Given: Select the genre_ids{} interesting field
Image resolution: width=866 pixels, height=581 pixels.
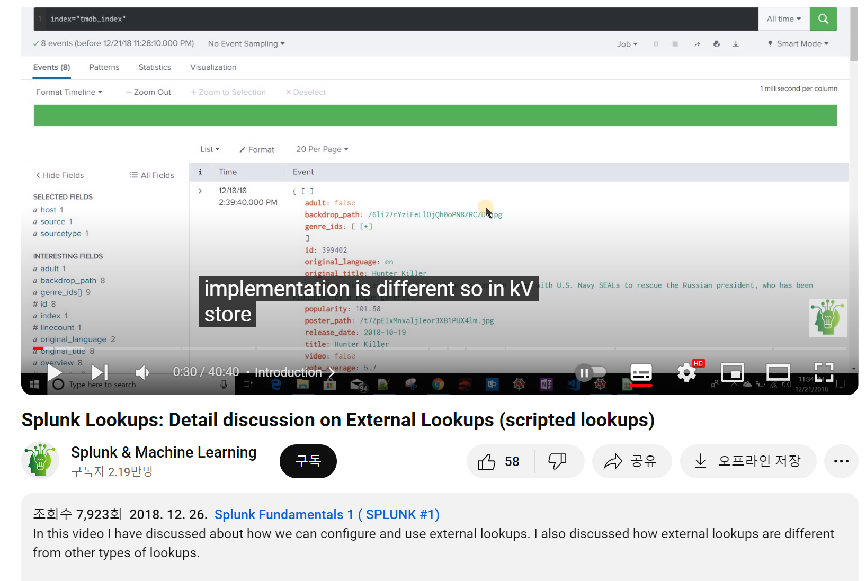Looking at the screenshot, I should [61, 292].
